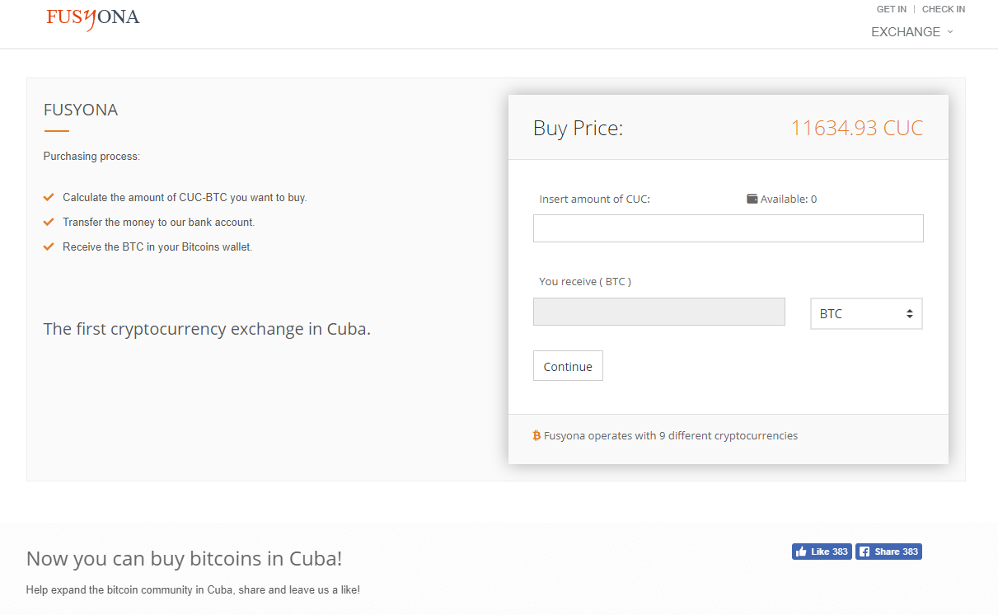Click 'Now you can buy bitcoins' heading

coord(184,558)
